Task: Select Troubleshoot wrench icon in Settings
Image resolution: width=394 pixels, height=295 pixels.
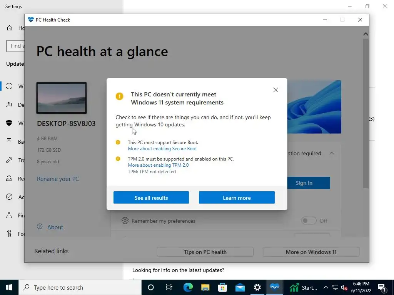Action: click(9, 160)
